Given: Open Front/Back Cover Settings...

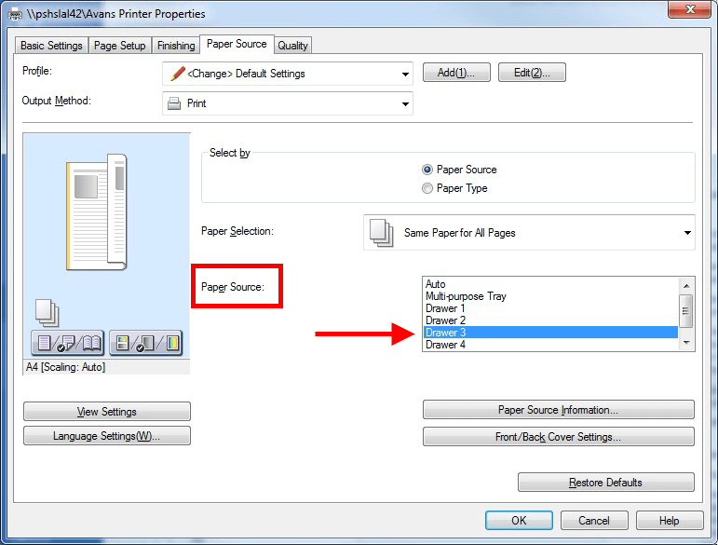Looking at the screenshot, I should 558,436.
